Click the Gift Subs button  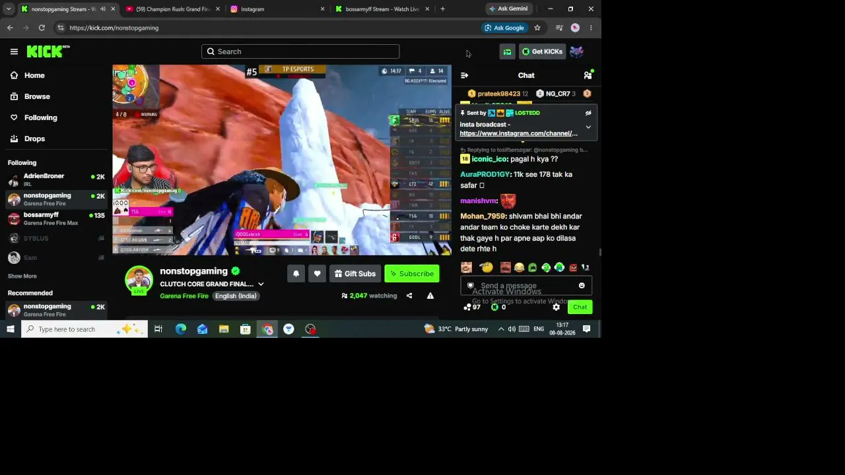[x=355, y=274]
